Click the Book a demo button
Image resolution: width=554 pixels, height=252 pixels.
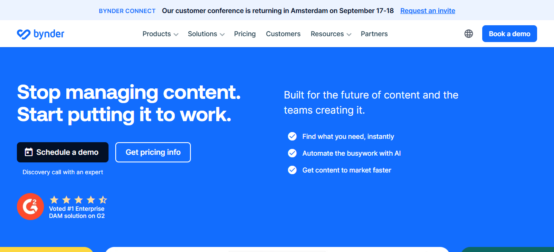510,34
